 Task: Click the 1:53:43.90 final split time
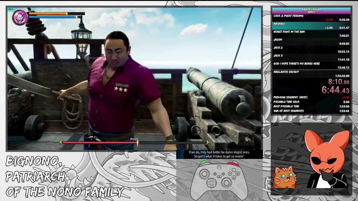[x=342, y=76]
